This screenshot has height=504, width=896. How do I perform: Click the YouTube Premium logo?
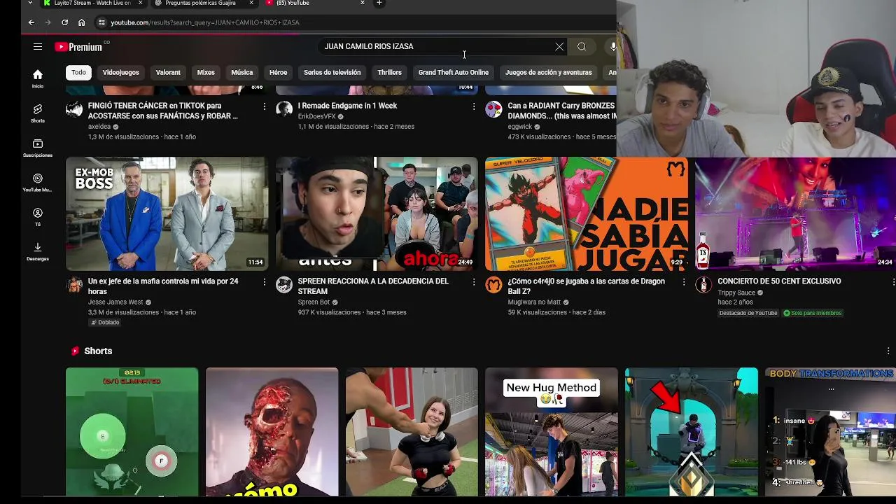tap(78, 47)
